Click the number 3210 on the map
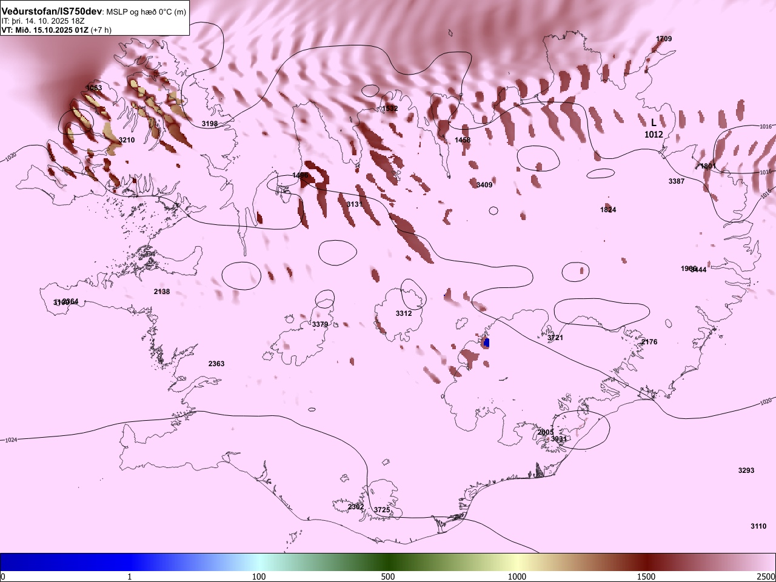 pos(127,140)
